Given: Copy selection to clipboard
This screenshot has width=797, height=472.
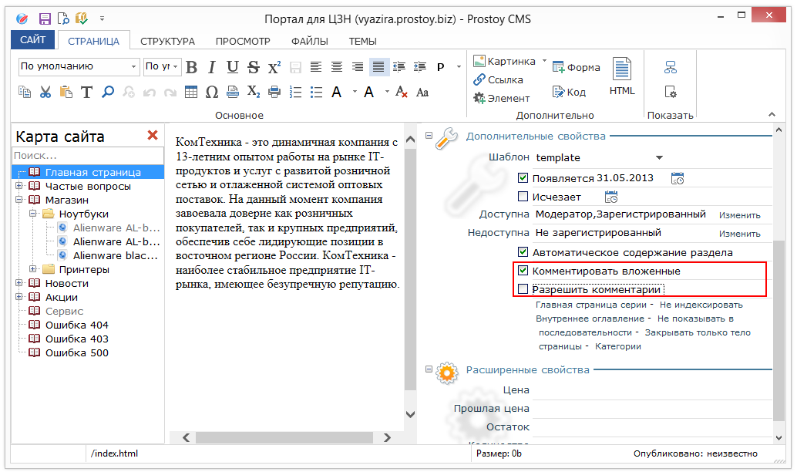Looking at the screenshot, I should (x=25, y=92).
